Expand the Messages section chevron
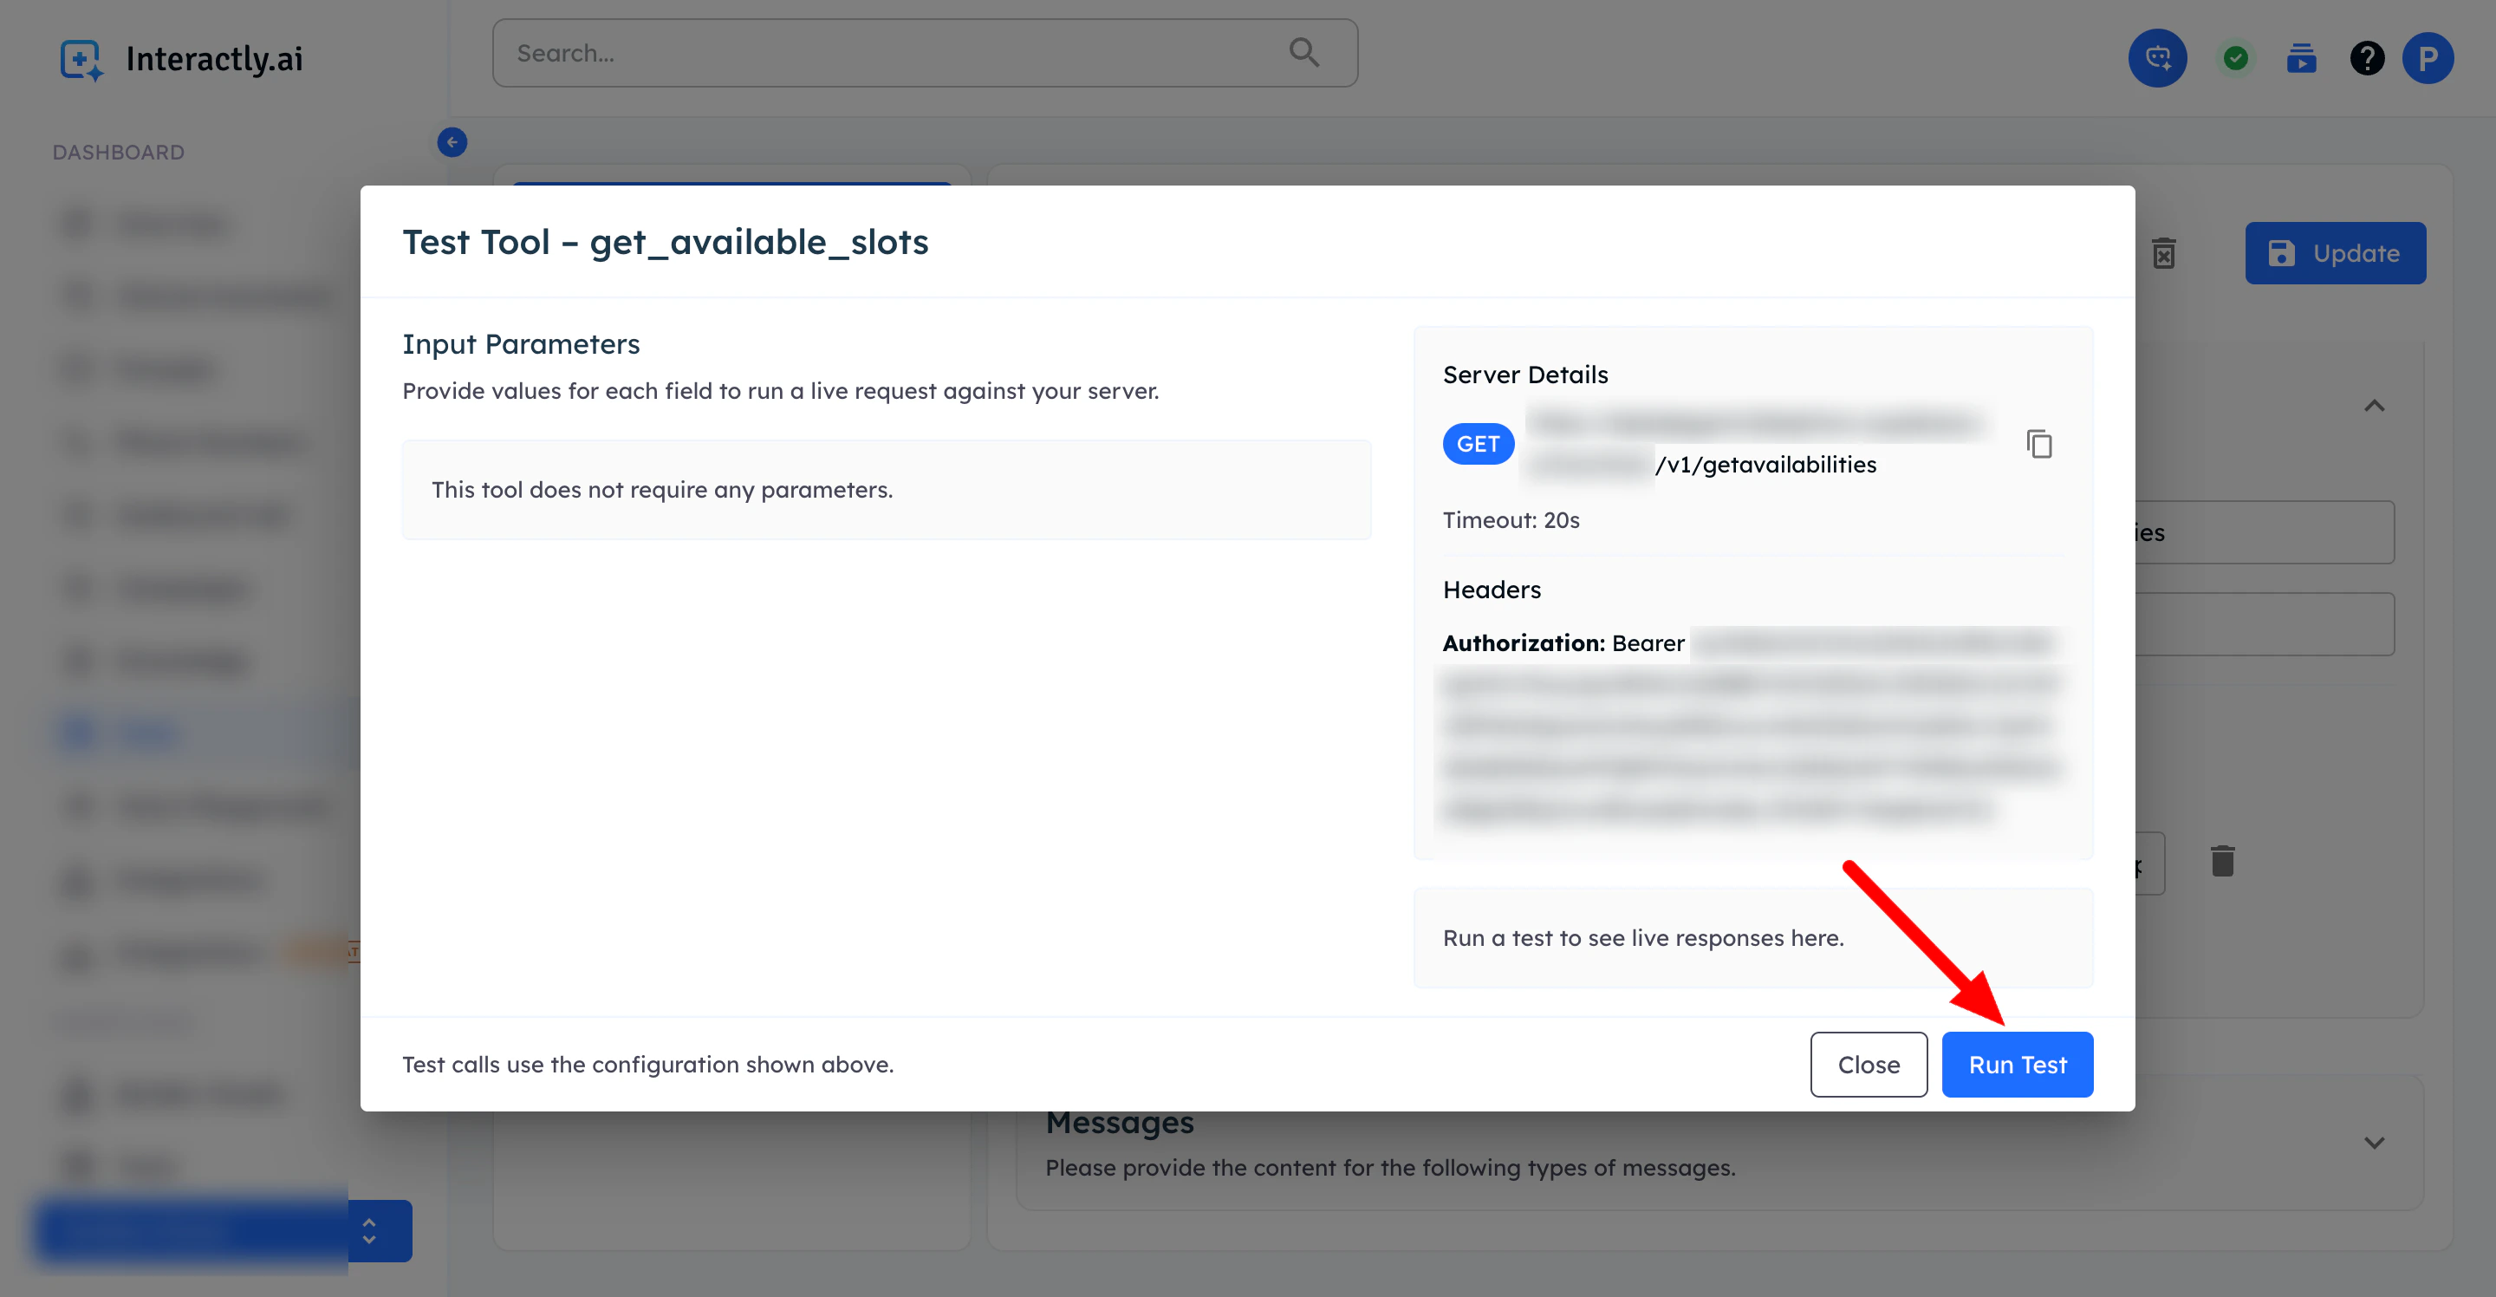 click(2373, 1142)
